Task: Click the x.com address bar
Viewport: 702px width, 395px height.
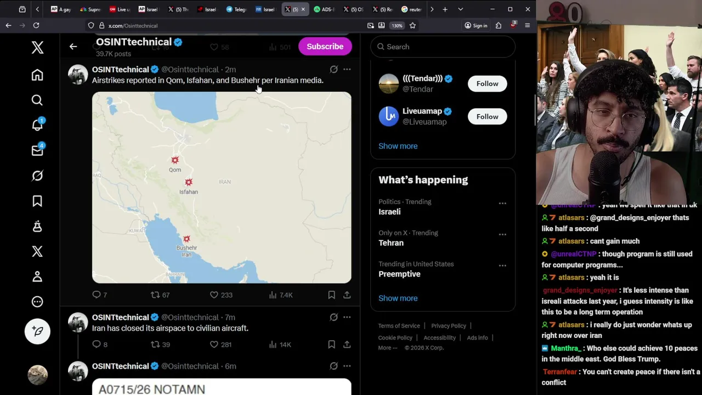Action: pyautogui.click(x=236, y=25)
